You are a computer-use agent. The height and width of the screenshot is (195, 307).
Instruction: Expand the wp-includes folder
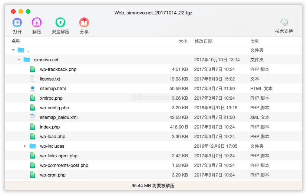coord(25,146)
